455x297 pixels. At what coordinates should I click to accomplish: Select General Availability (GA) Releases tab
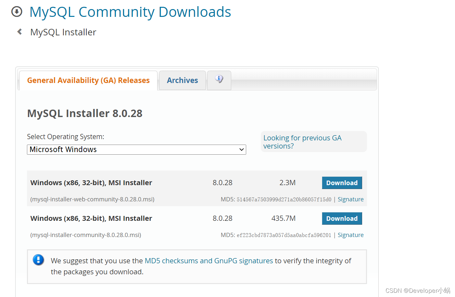pyautogui.click(x=88, y=80)
